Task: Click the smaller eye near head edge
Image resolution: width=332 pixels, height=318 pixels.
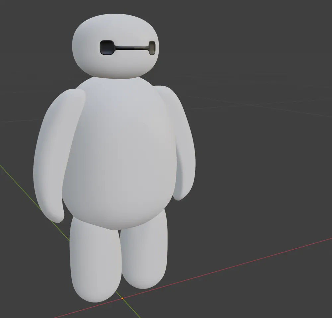Action: click(152, 48)
